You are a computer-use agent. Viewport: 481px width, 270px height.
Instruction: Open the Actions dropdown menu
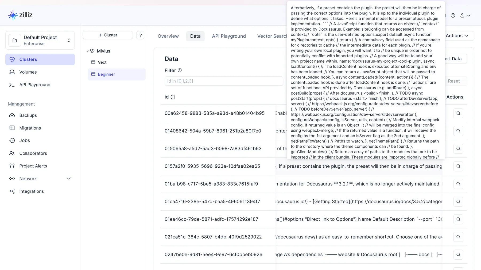tap(457, 36)
